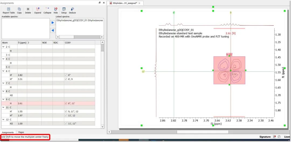Uncheck COSY checkbox for 9 C H row
The width and height of the screenshot is (291, 142).
coord(66,103)
